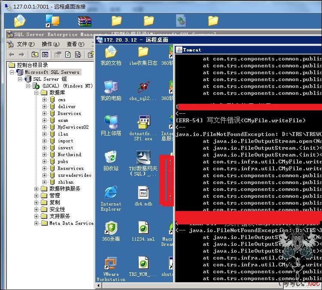Open 我的电脑 desktop icon
The height and width of the screenshot is (290, 322).
coord(111,91)
